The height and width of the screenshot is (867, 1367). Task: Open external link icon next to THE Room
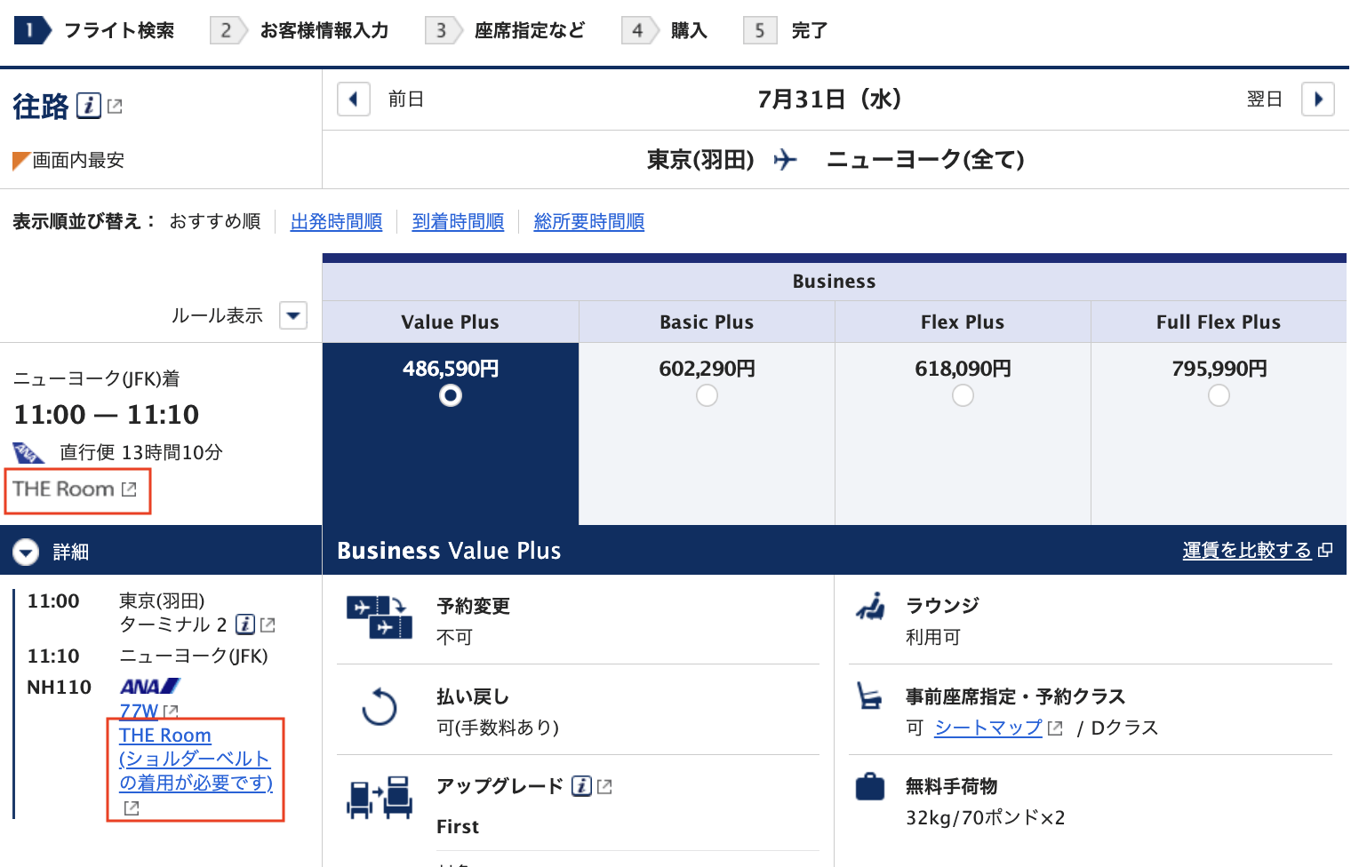[129, 489]
